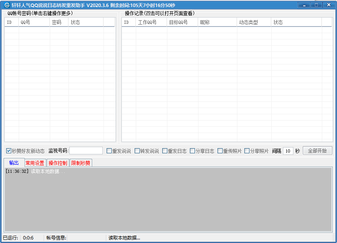Click the 昵称 column header

[x=218, y=22]
